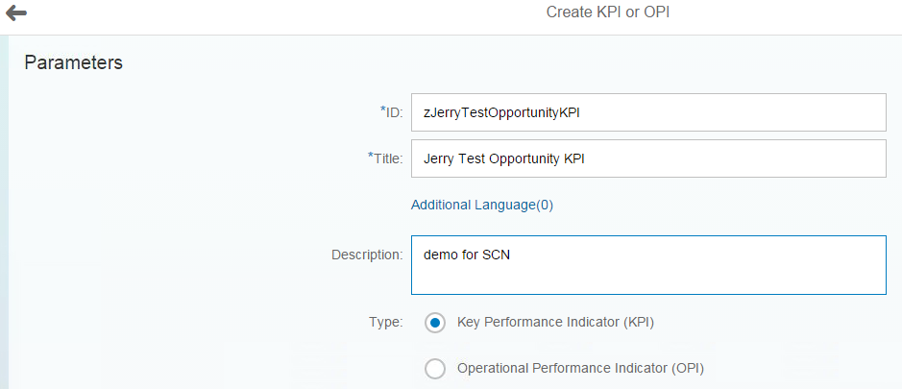Select the Parameters section heading
This screenshot has height=389, width=902.
(74, 62)
